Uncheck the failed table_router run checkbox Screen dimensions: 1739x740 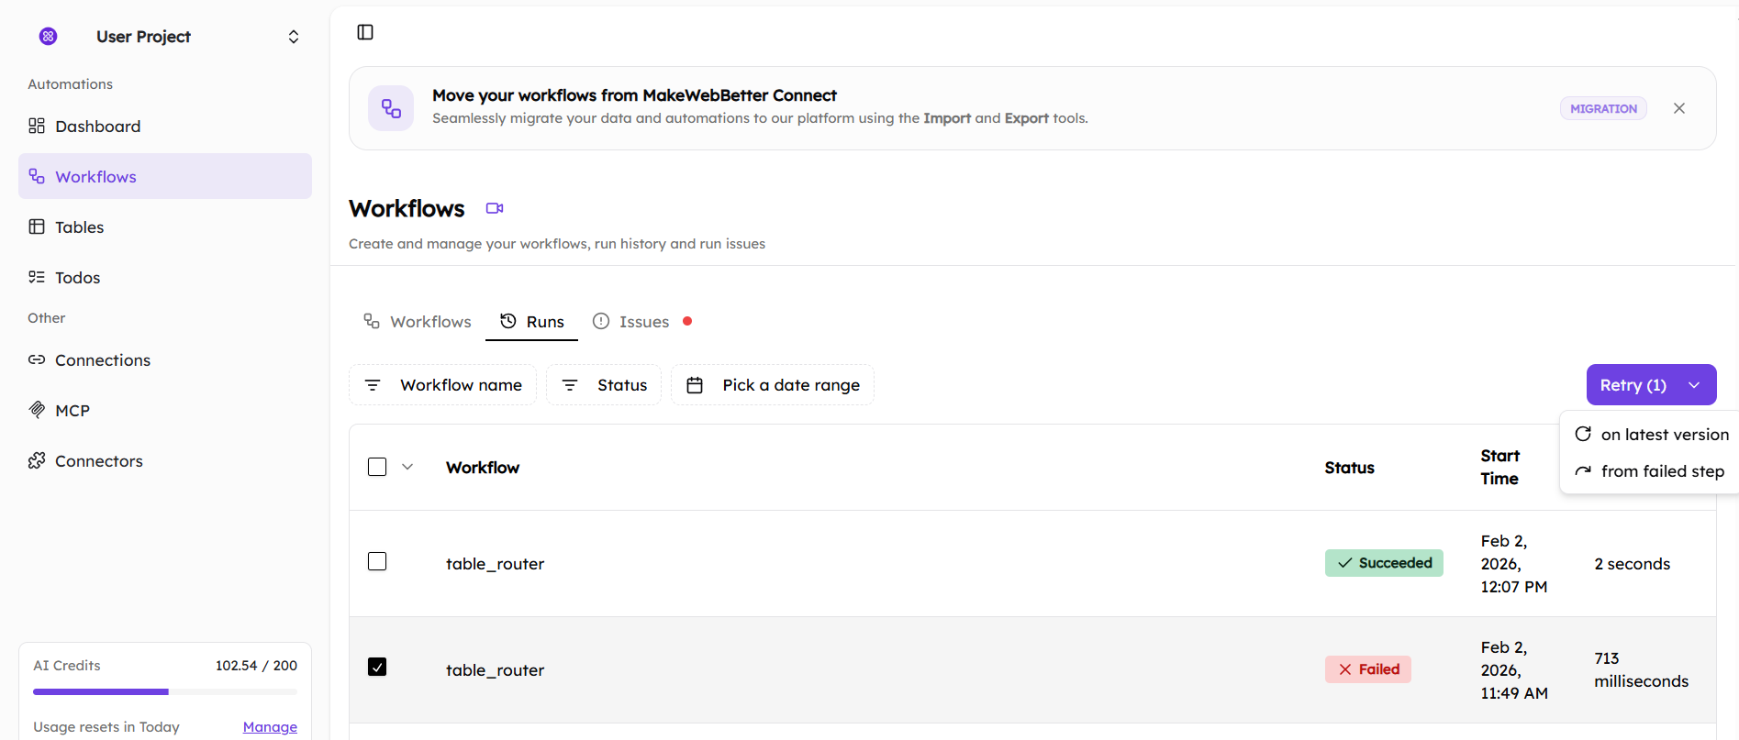tap(377, 667)
